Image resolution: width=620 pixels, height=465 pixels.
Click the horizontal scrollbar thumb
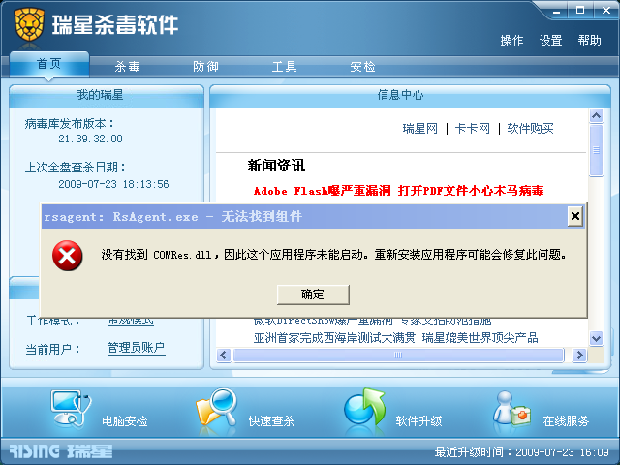pyautogui.click(x=398, y=356)
